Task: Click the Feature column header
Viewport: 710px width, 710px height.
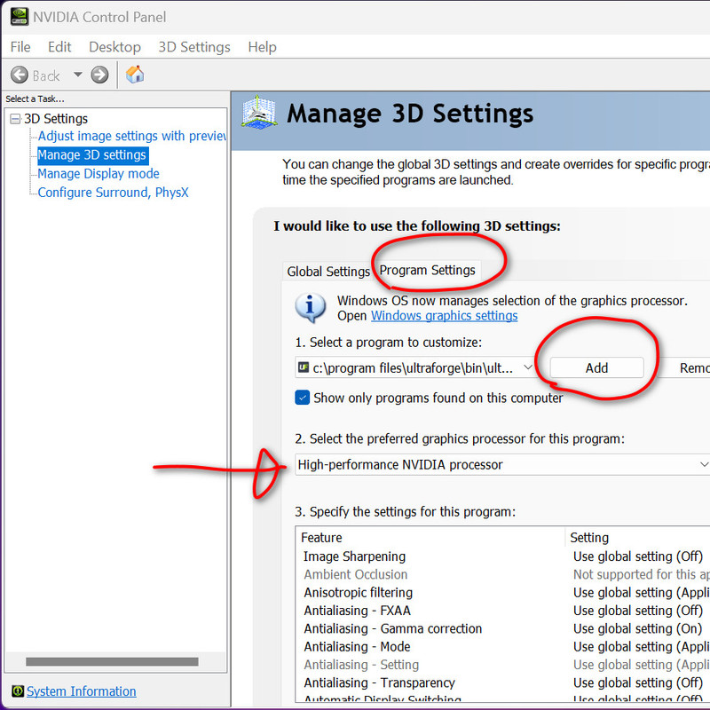Action: [x=430, y=538]
